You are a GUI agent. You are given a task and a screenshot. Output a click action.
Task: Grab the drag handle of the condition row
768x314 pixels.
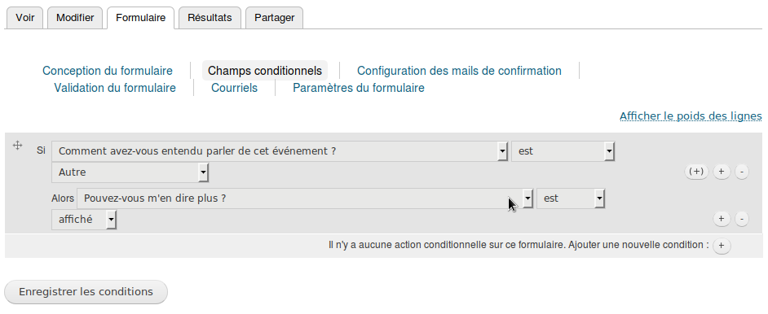tap(17, 145)
